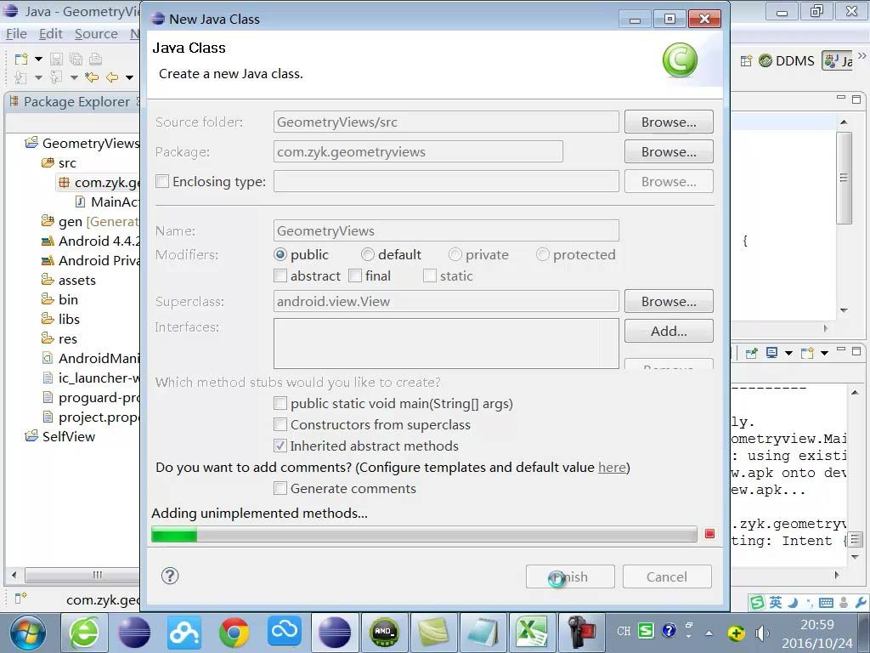The image size is (870, 653).
Task: Click the Next Annotation toolbar icon
Action: pos(21,77)
